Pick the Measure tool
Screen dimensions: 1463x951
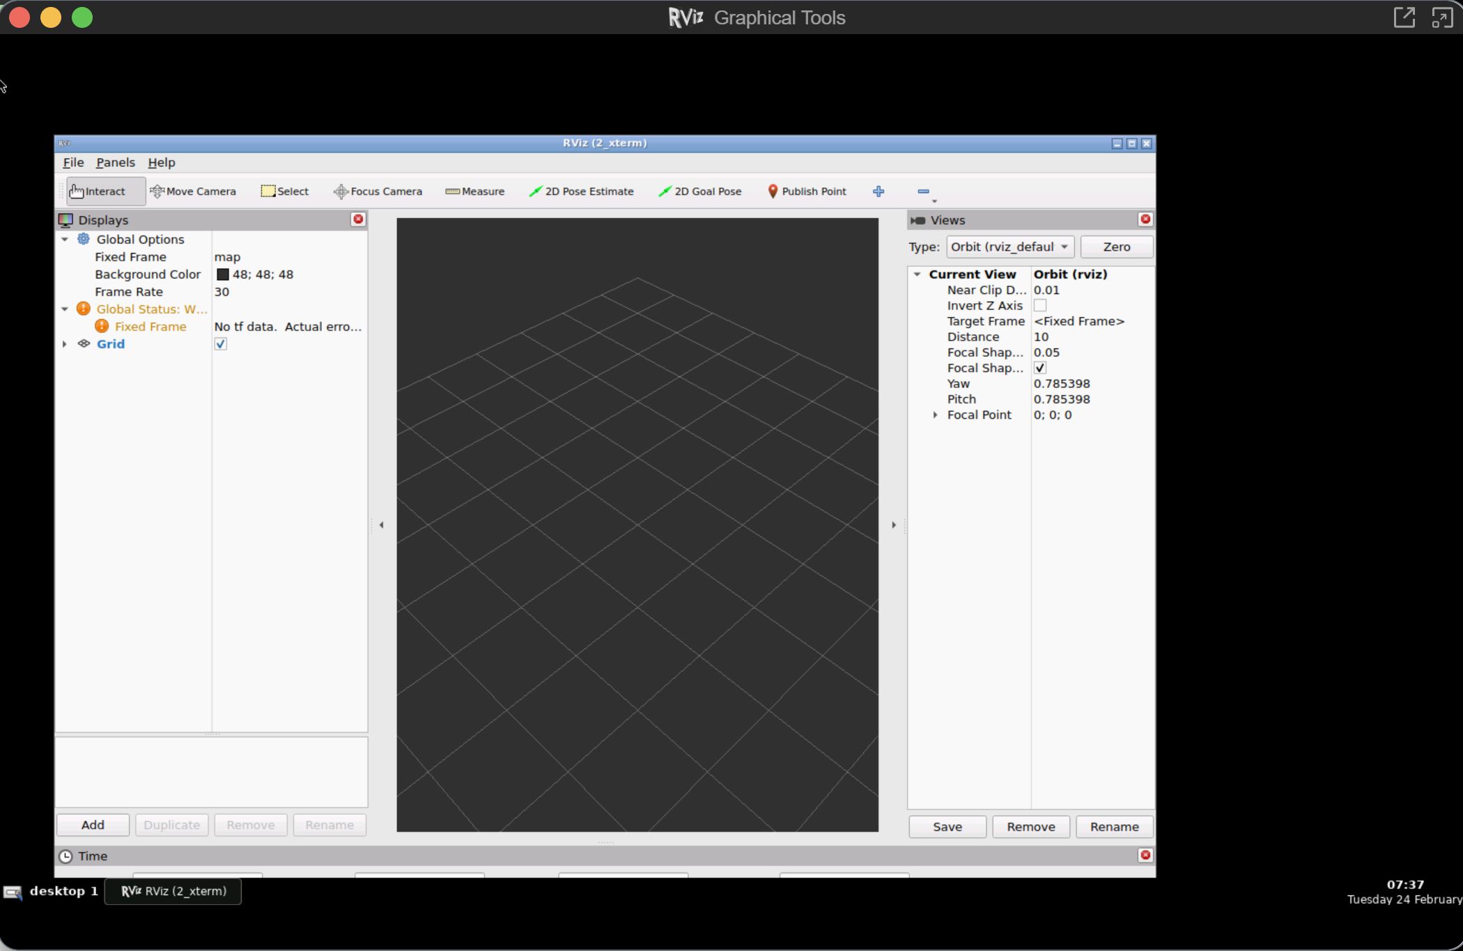click(474, 192)
